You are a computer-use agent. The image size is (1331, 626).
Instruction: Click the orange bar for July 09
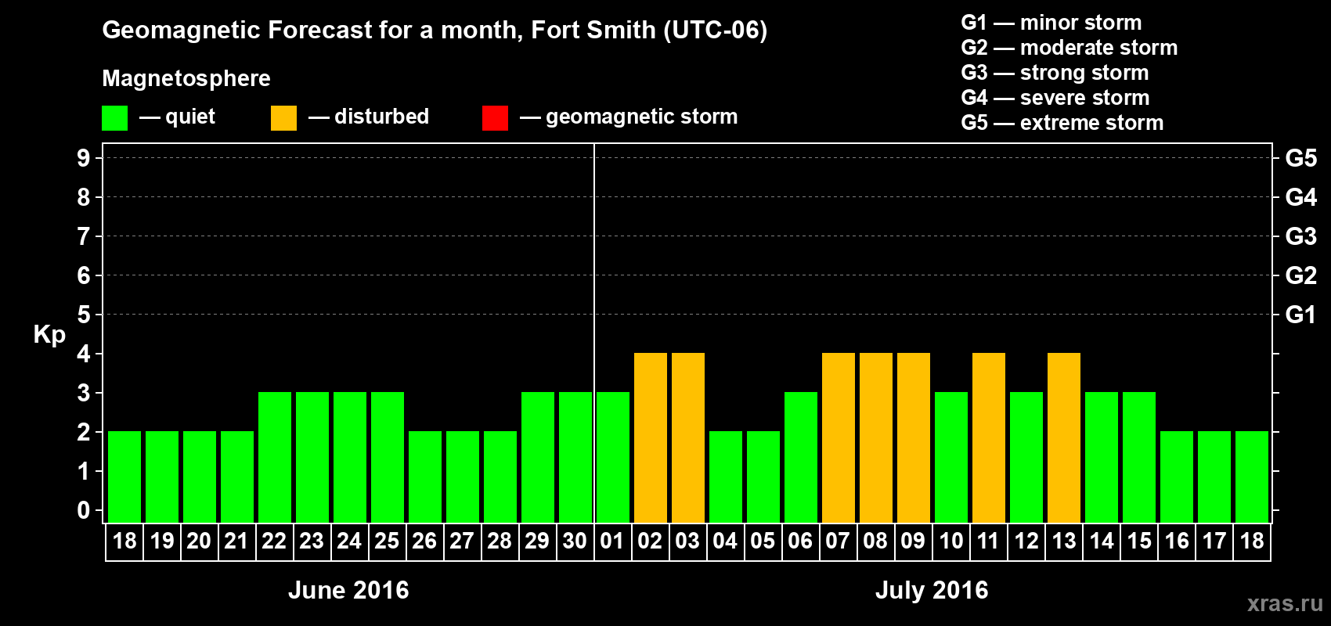click(914, 437)
